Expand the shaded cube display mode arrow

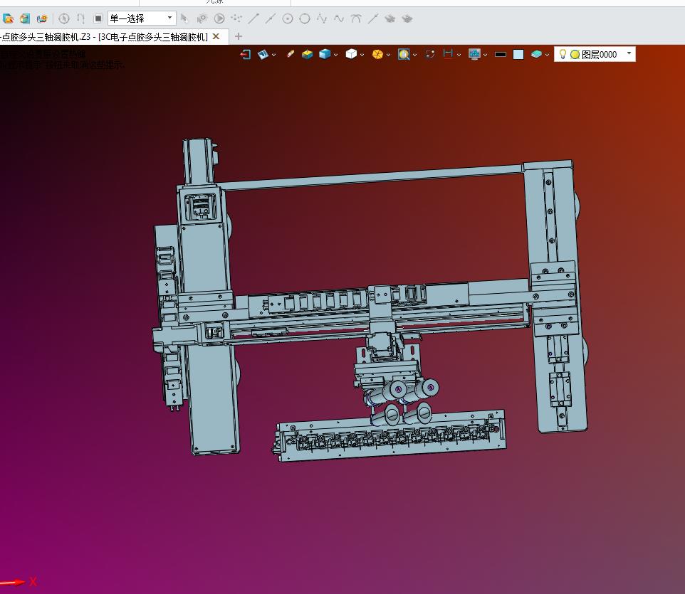pos(335,55)
